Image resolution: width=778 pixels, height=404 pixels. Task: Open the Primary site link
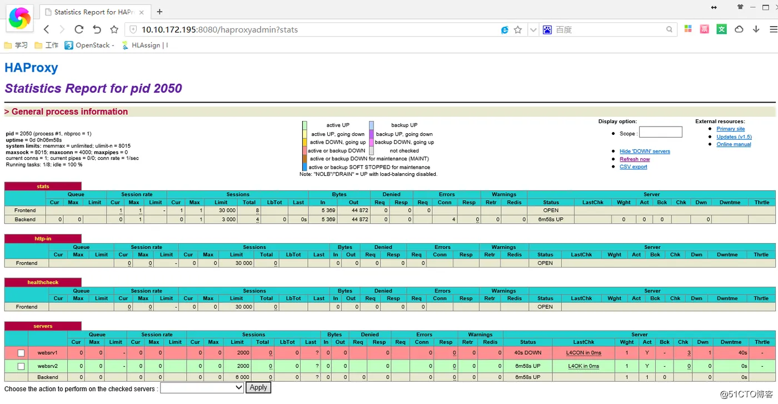tap(730, 129)
